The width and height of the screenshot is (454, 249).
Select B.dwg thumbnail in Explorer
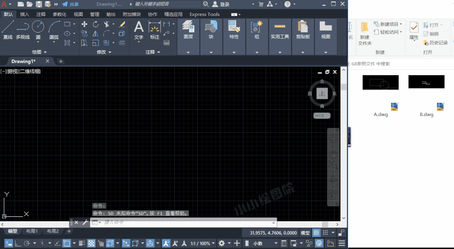coord(426,82)
